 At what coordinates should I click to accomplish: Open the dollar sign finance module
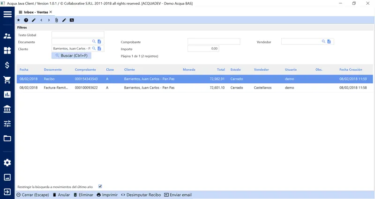7,65
